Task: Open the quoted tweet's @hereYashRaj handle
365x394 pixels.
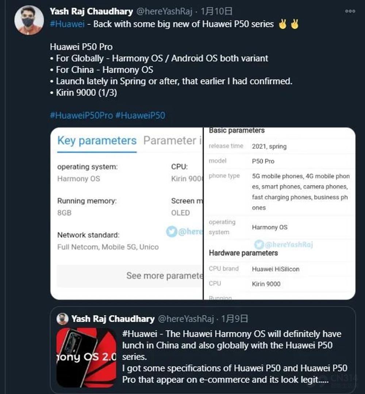Action: [186, 319]
